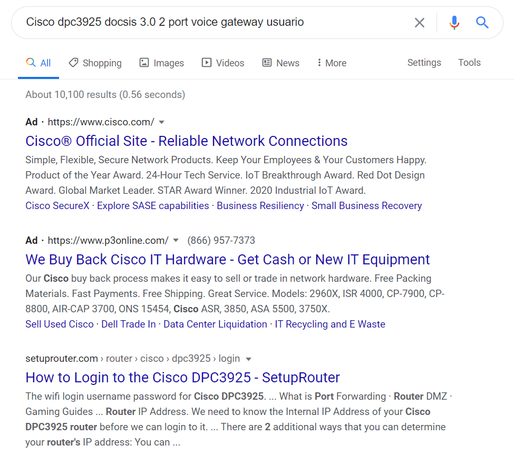Follow the Cisco SecureX sitelink
This screenshot has width=514, height=455.
(57, 206)
